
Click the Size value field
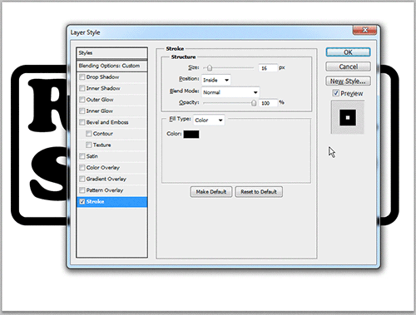point(268,68)
